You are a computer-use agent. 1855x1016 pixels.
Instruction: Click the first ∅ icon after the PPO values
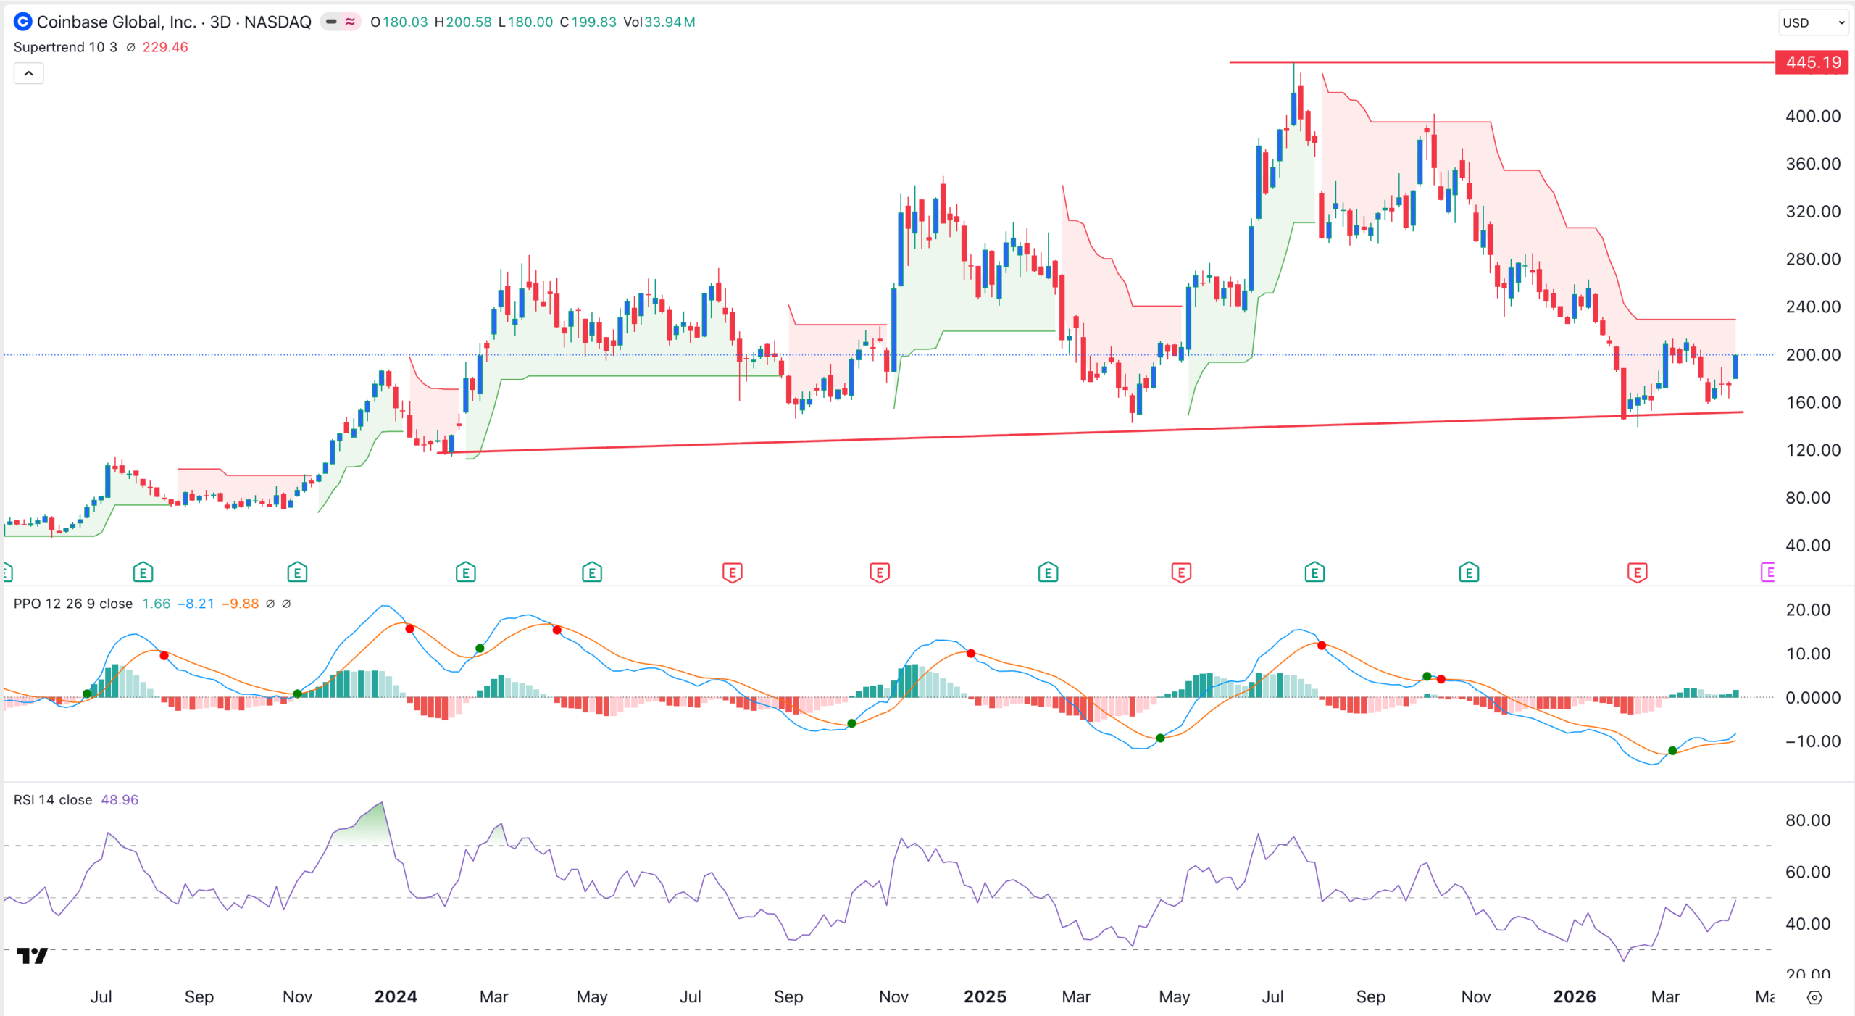point(270,603)
